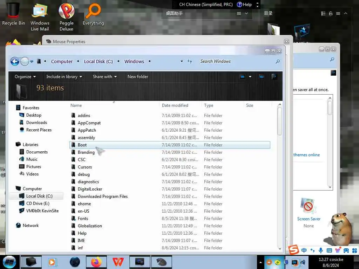Click the Explorer forward arrow button
Viewport: 359px width, 269px height.
pos(25,61)
